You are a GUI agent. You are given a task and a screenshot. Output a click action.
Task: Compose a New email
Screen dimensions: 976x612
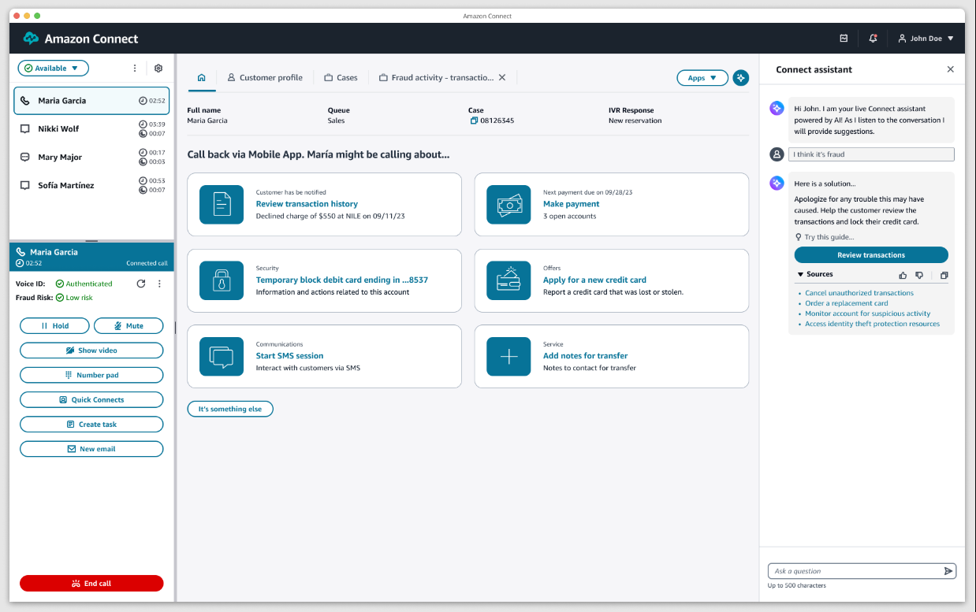[91, 449]
